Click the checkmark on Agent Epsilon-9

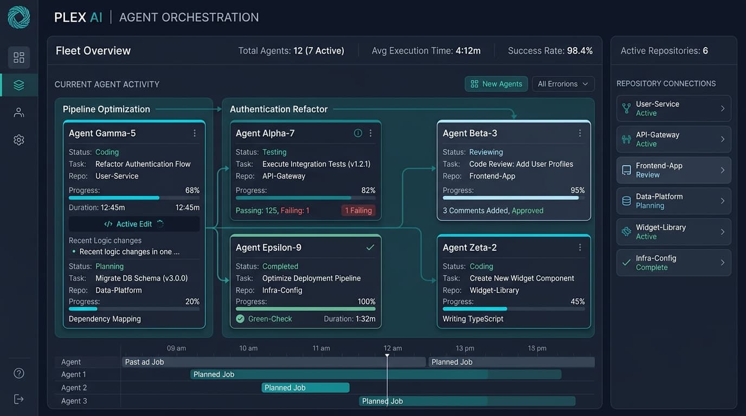[370, 248]
